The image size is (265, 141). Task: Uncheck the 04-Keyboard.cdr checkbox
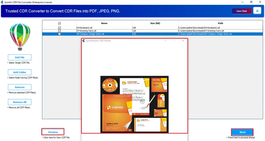pos(59,28)
